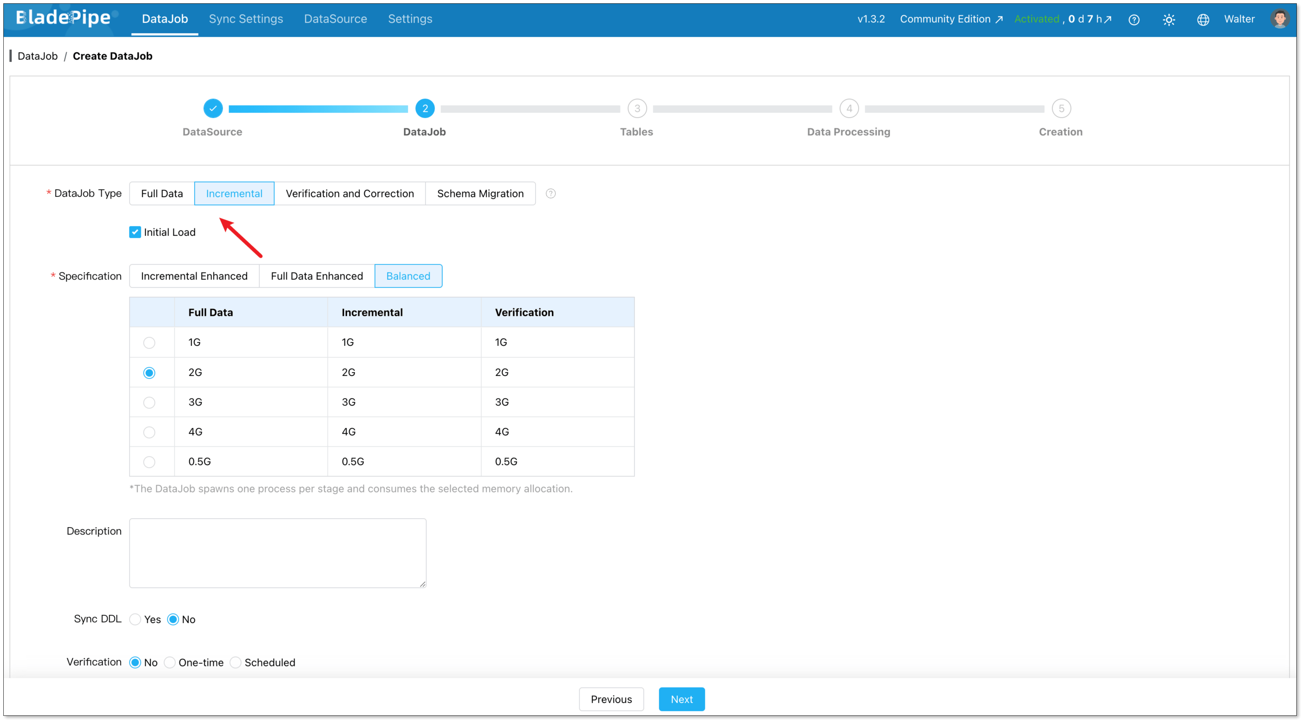Image resolution: width=1302 pixels, height=721 pixels.
Task: Click the BladePipe logo
Action: click(x=64, y=18)
